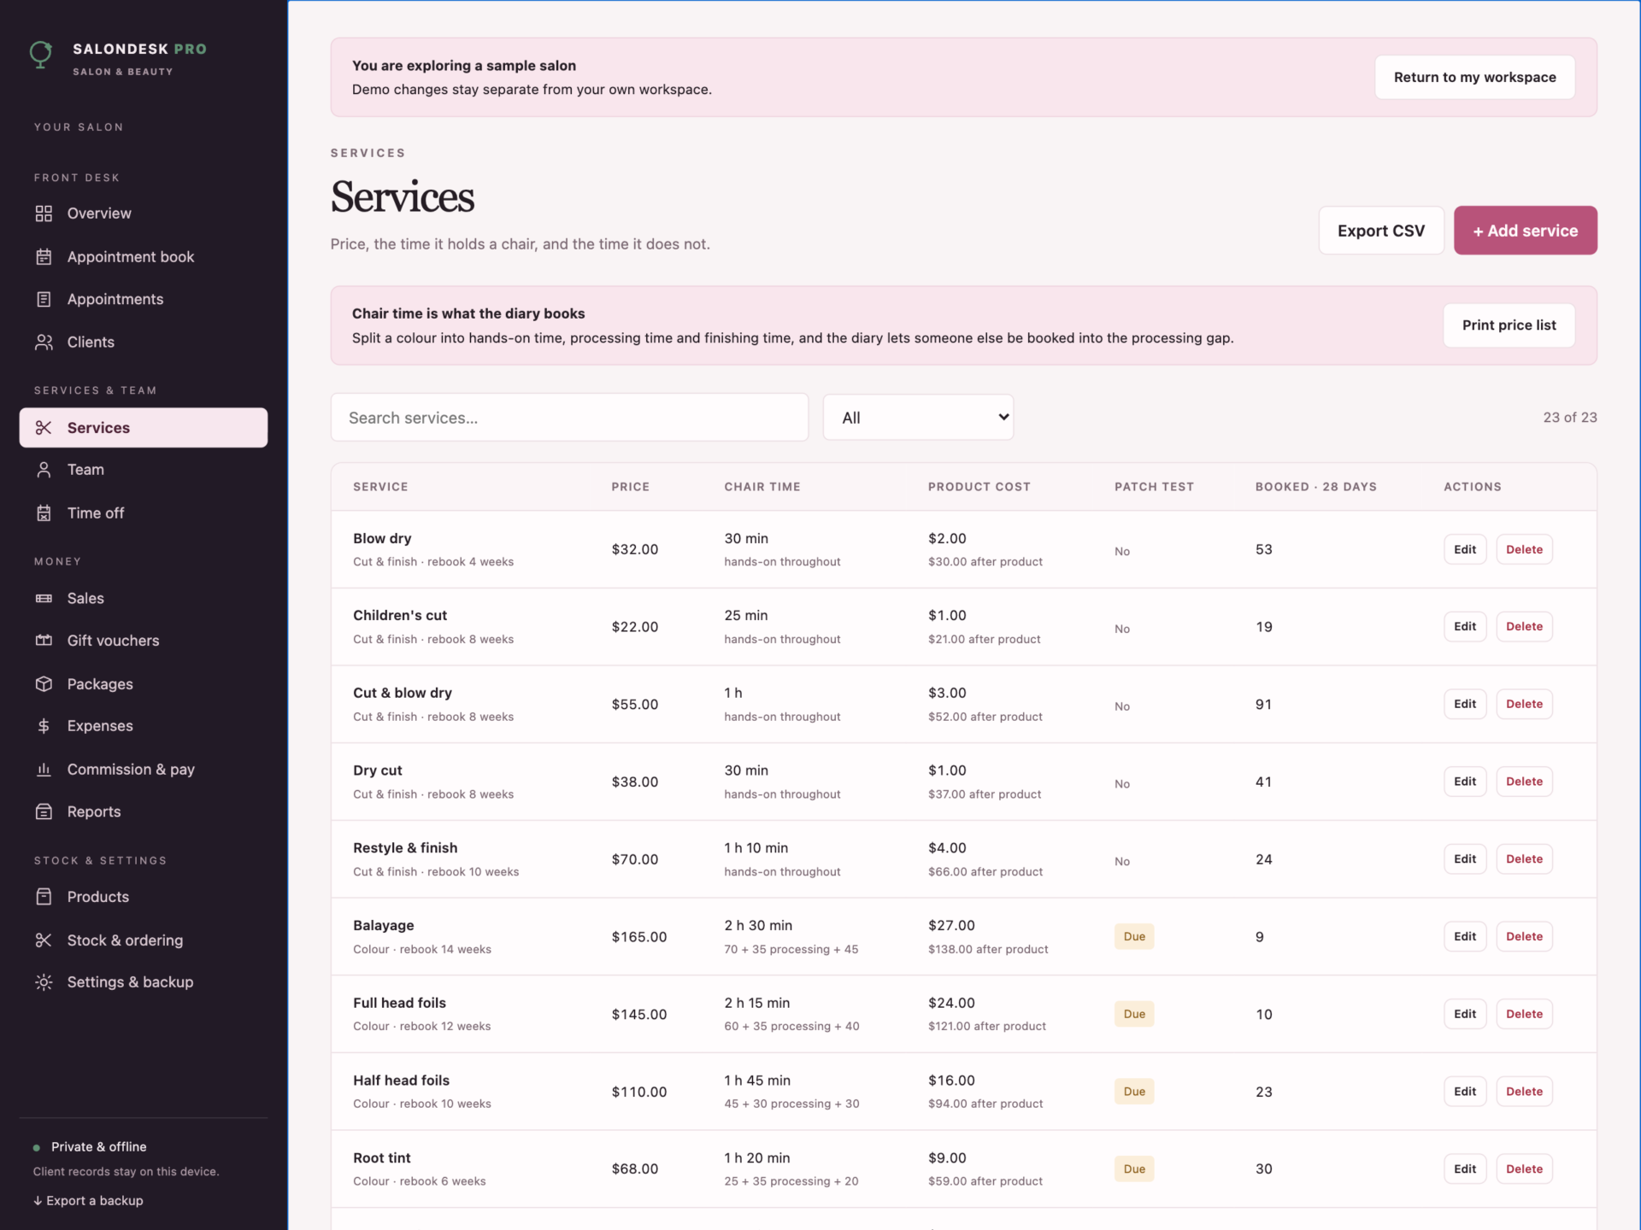
Task: Click the Products icon in sidebar
Action: pos(44,897)
